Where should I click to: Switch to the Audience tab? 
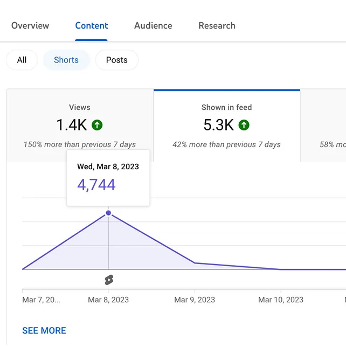(x=153, y=26)
